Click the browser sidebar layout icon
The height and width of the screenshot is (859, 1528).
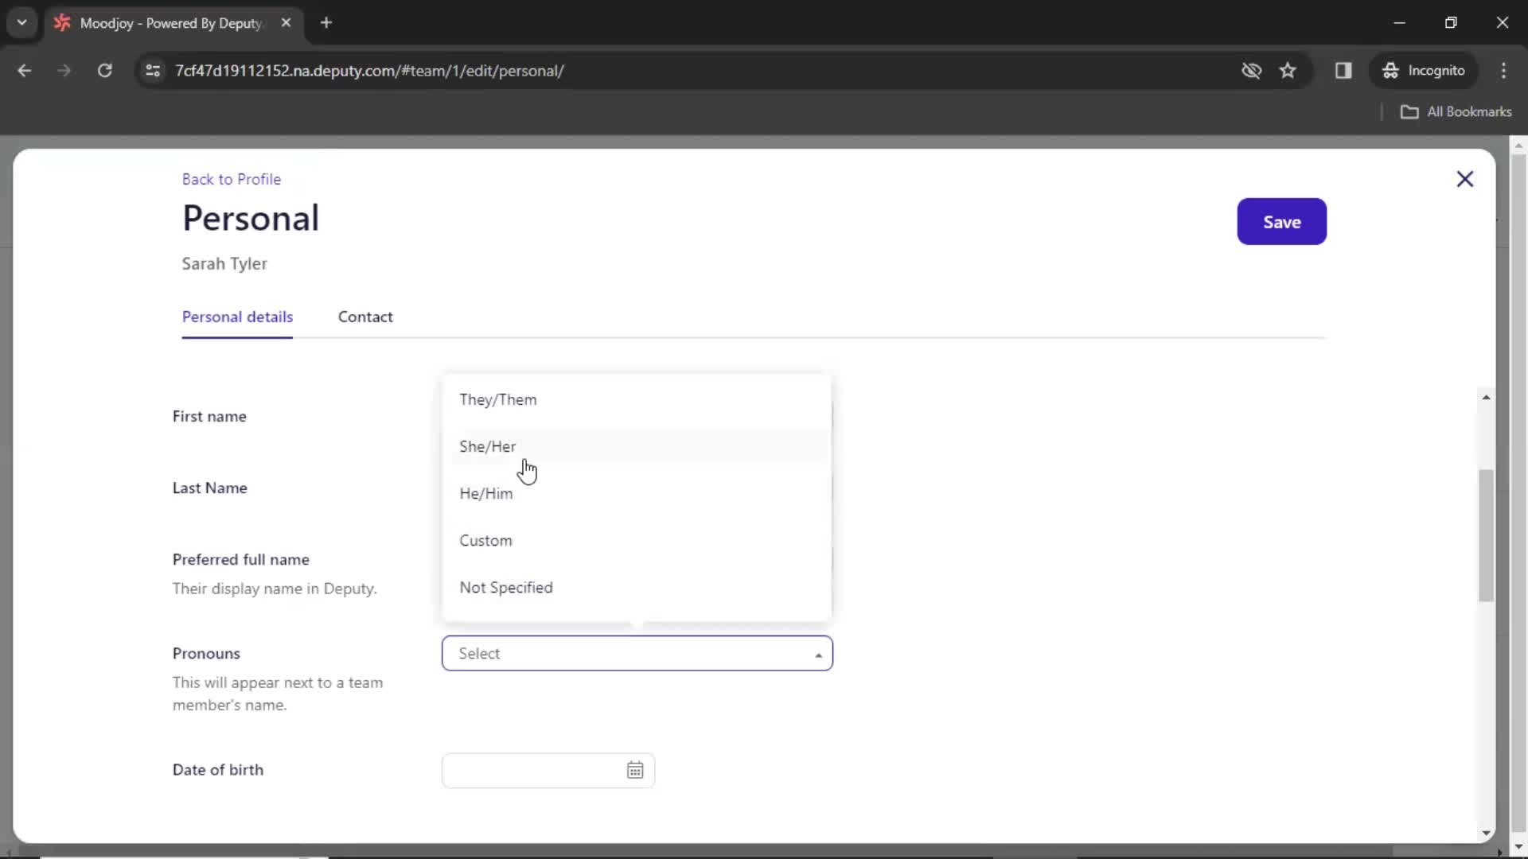pyautogui.click(x=1344, y=70)
